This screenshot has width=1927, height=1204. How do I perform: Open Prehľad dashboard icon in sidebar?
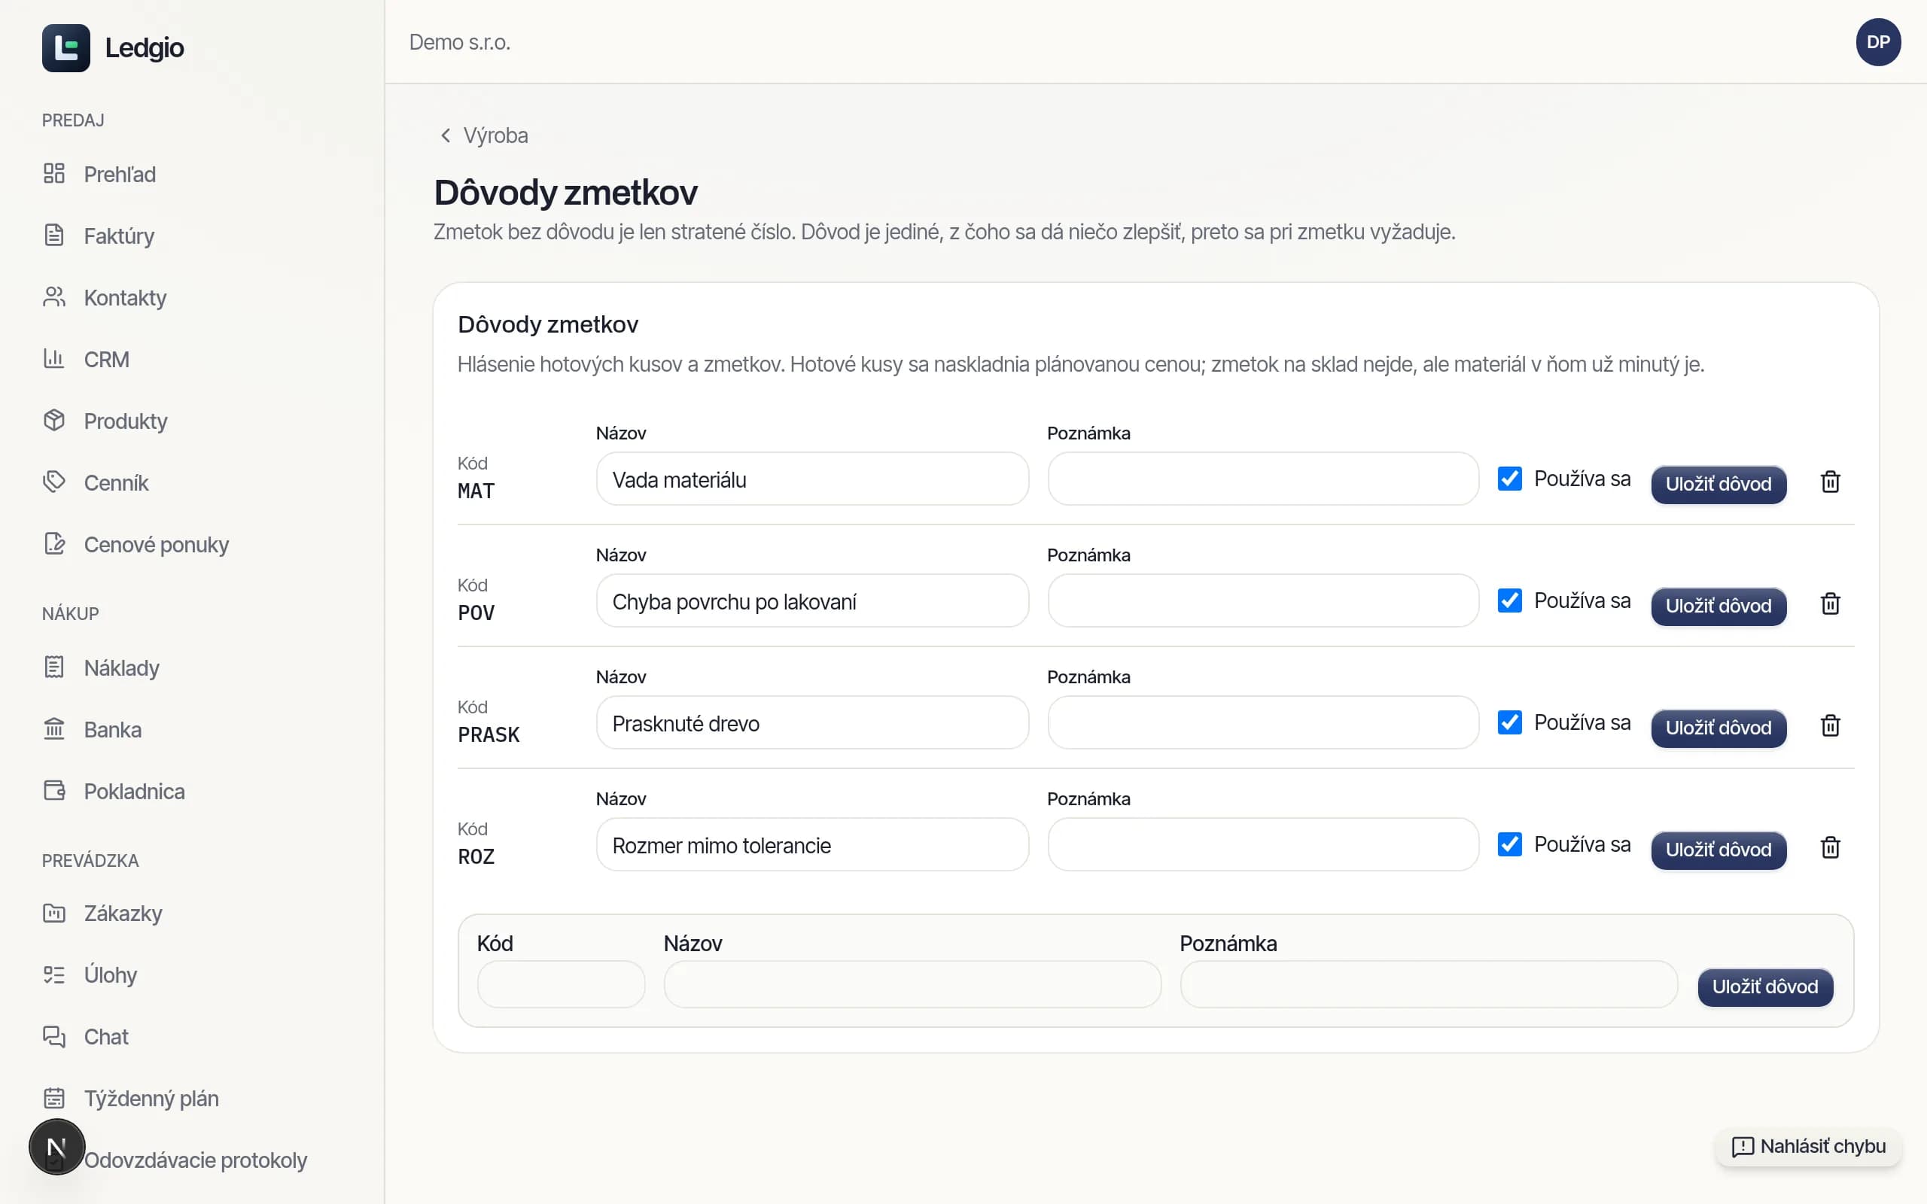pos(54,174)
